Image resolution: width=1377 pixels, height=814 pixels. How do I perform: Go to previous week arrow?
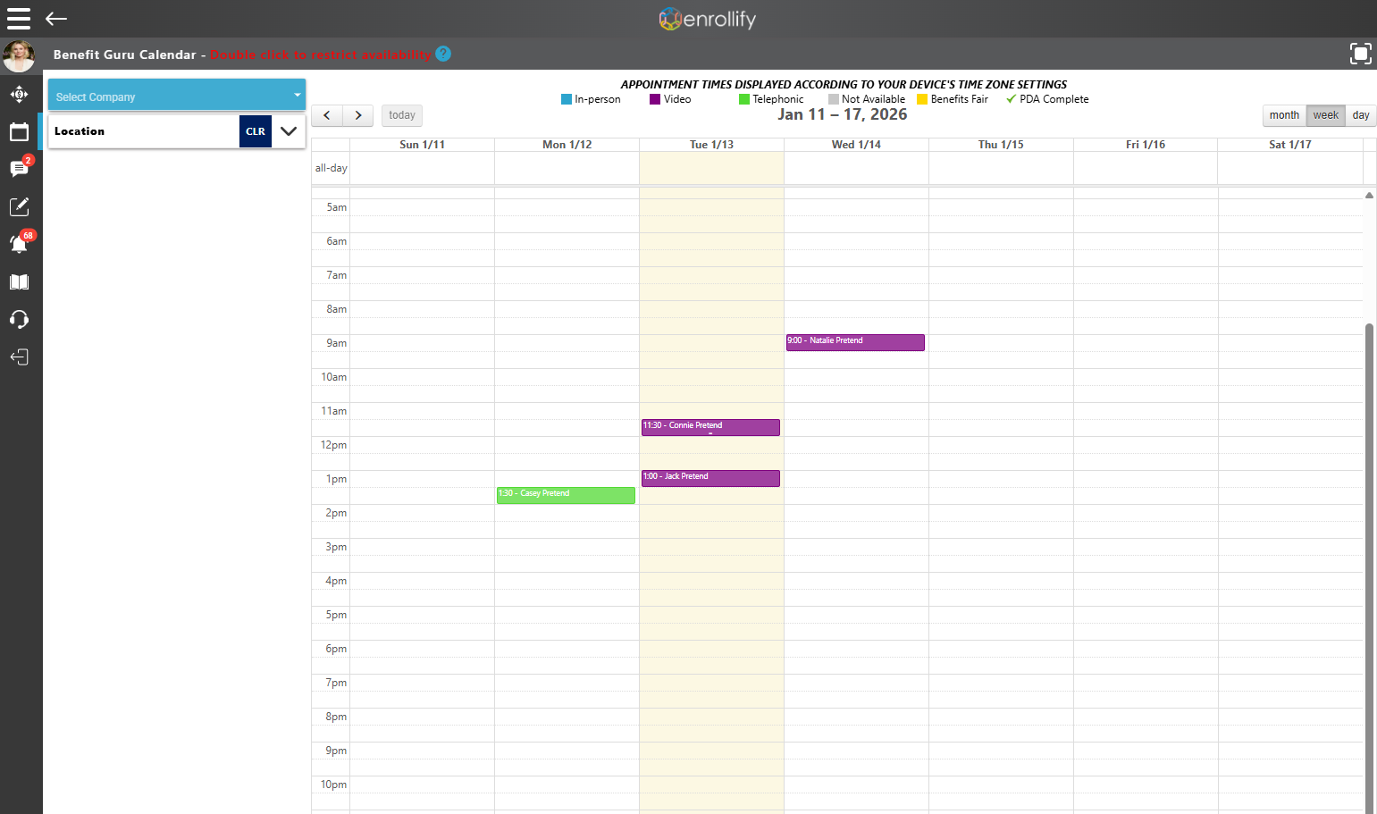click(327, 115)
